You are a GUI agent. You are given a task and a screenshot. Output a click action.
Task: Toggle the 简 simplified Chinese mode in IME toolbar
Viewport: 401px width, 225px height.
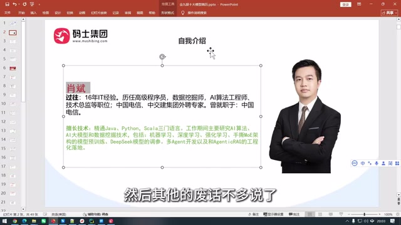point(390,163)
